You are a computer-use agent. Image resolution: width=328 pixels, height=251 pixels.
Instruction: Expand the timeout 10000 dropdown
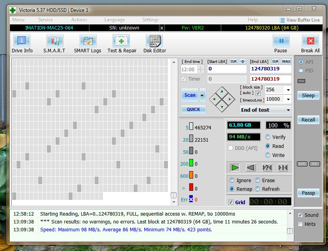click(288, 99)
